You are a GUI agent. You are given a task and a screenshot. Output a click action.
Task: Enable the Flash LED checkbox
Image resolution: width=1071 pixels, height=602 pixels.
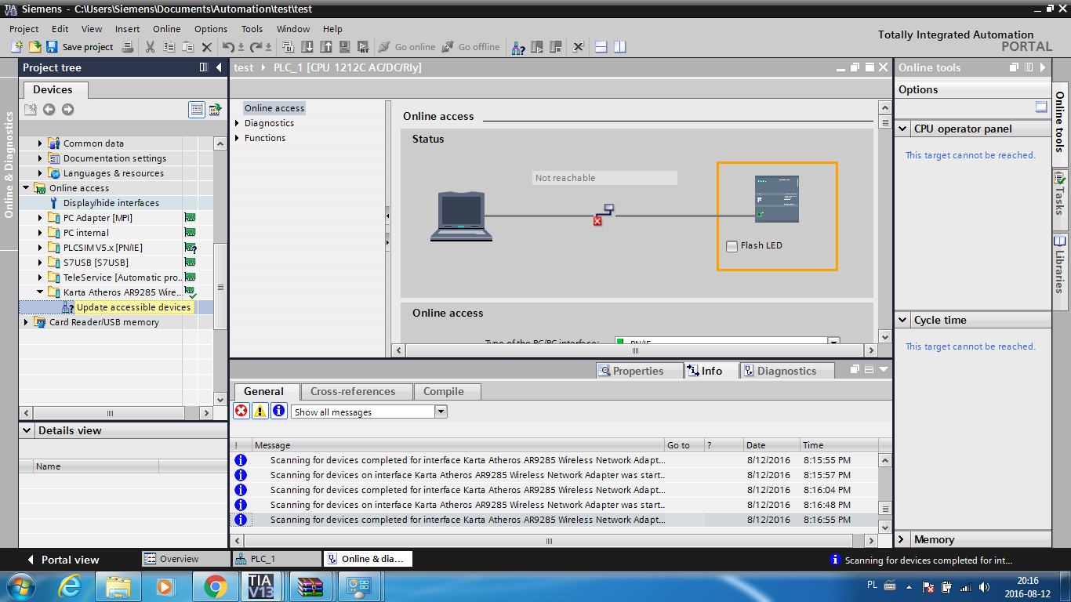coord(732,246)
